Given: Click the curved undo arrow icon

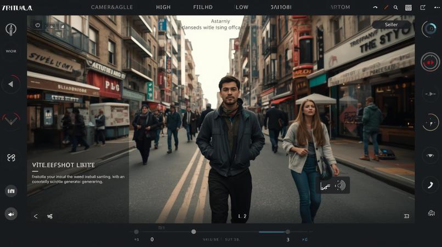Looking at the screenshot, I should coord(375,8).
